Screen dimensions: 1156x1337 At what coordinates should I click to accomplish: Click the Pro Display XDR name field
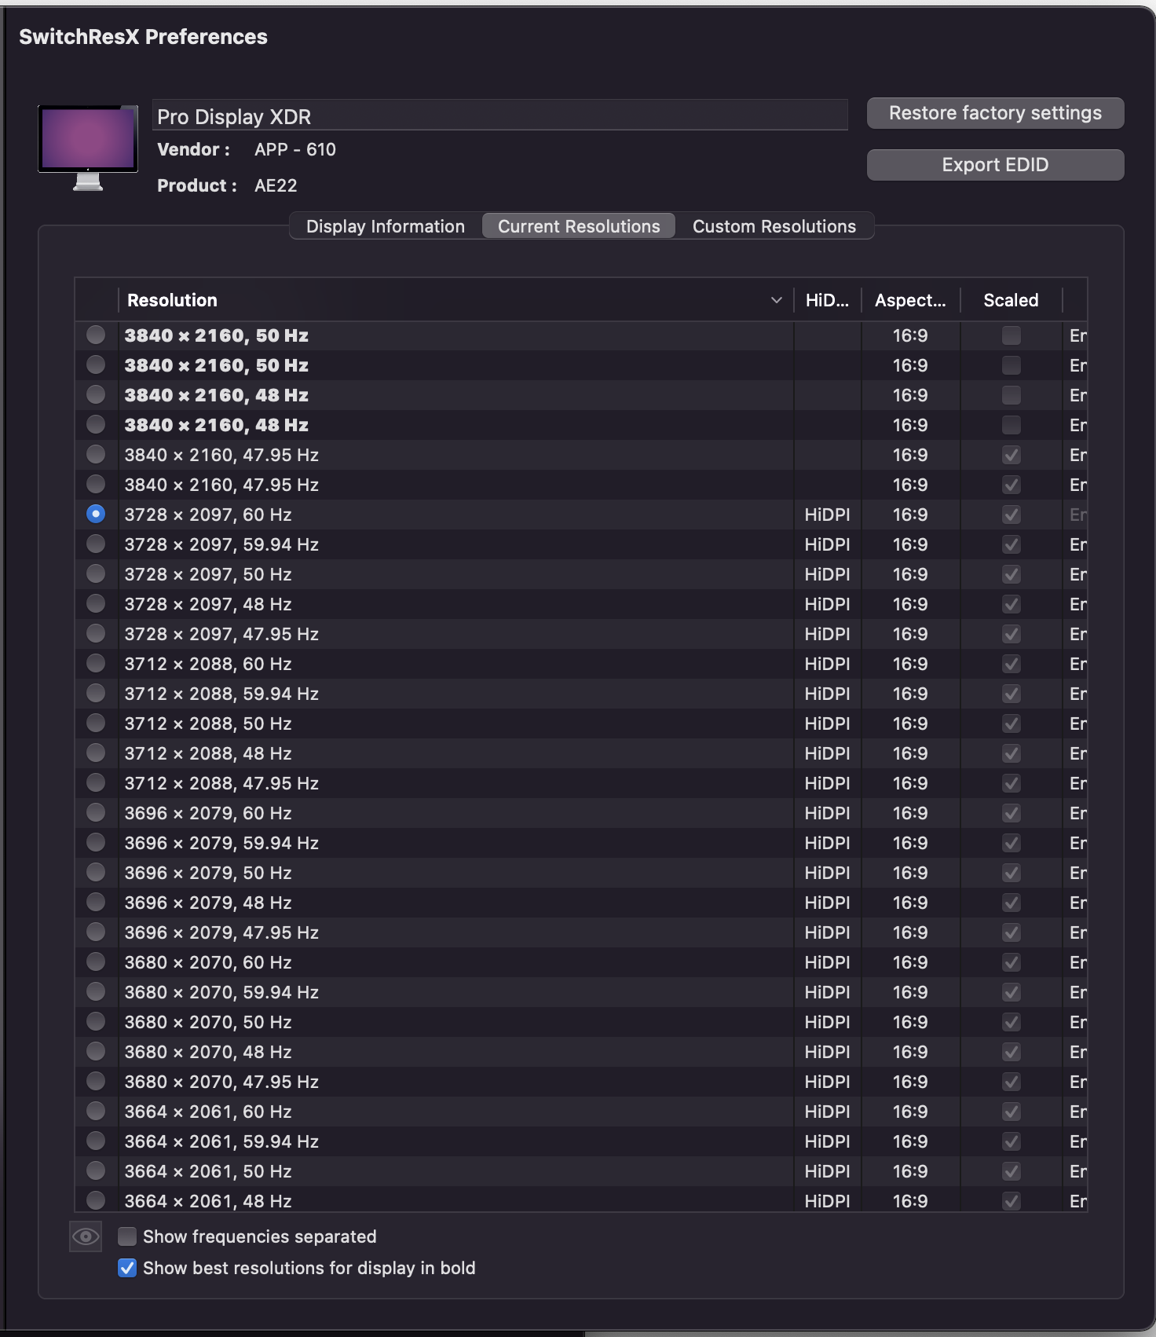[x=500, y=115]
